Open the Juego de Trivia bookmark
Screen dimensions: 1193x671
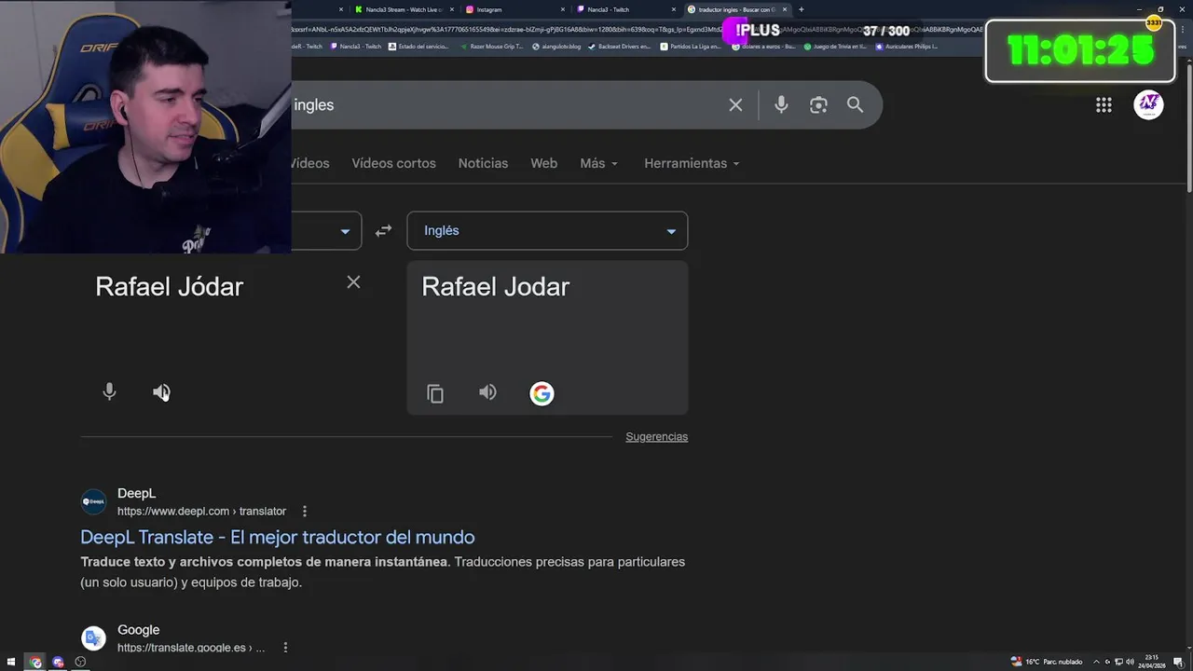834,46
